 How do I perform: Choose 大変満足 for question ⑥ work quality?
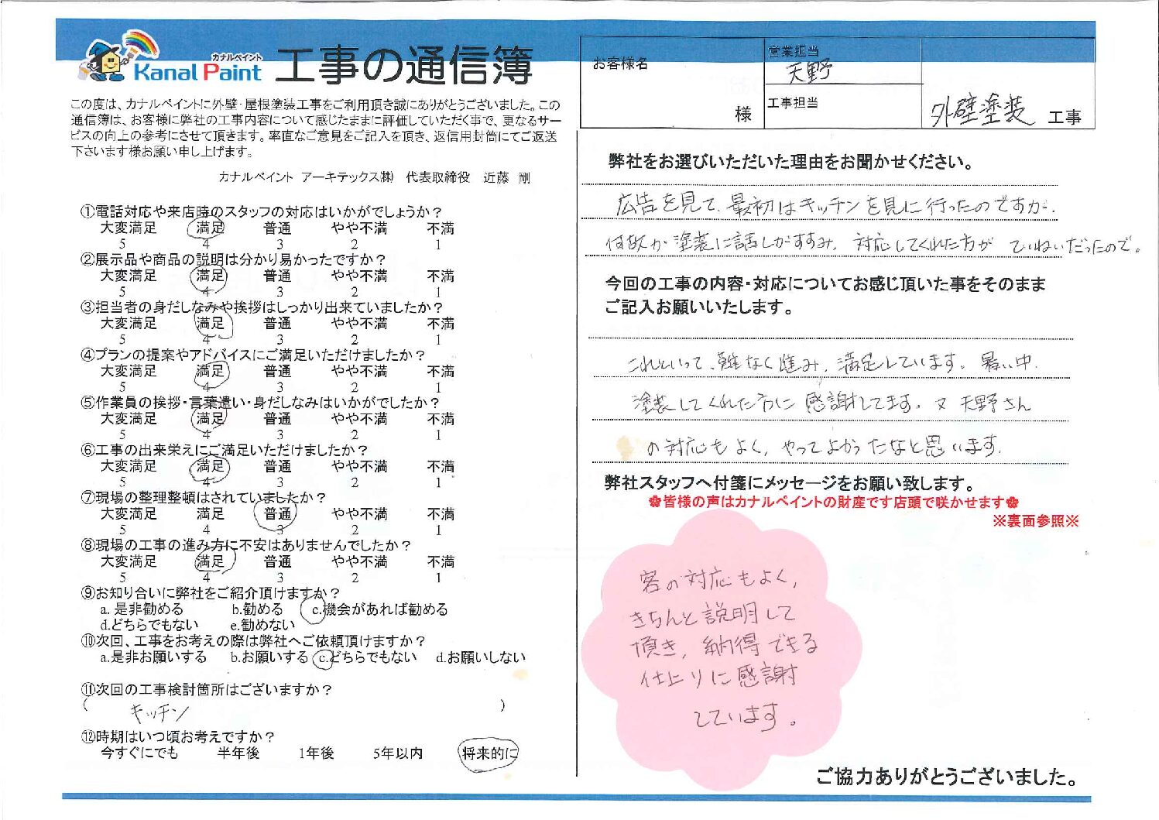click(129, 466)
